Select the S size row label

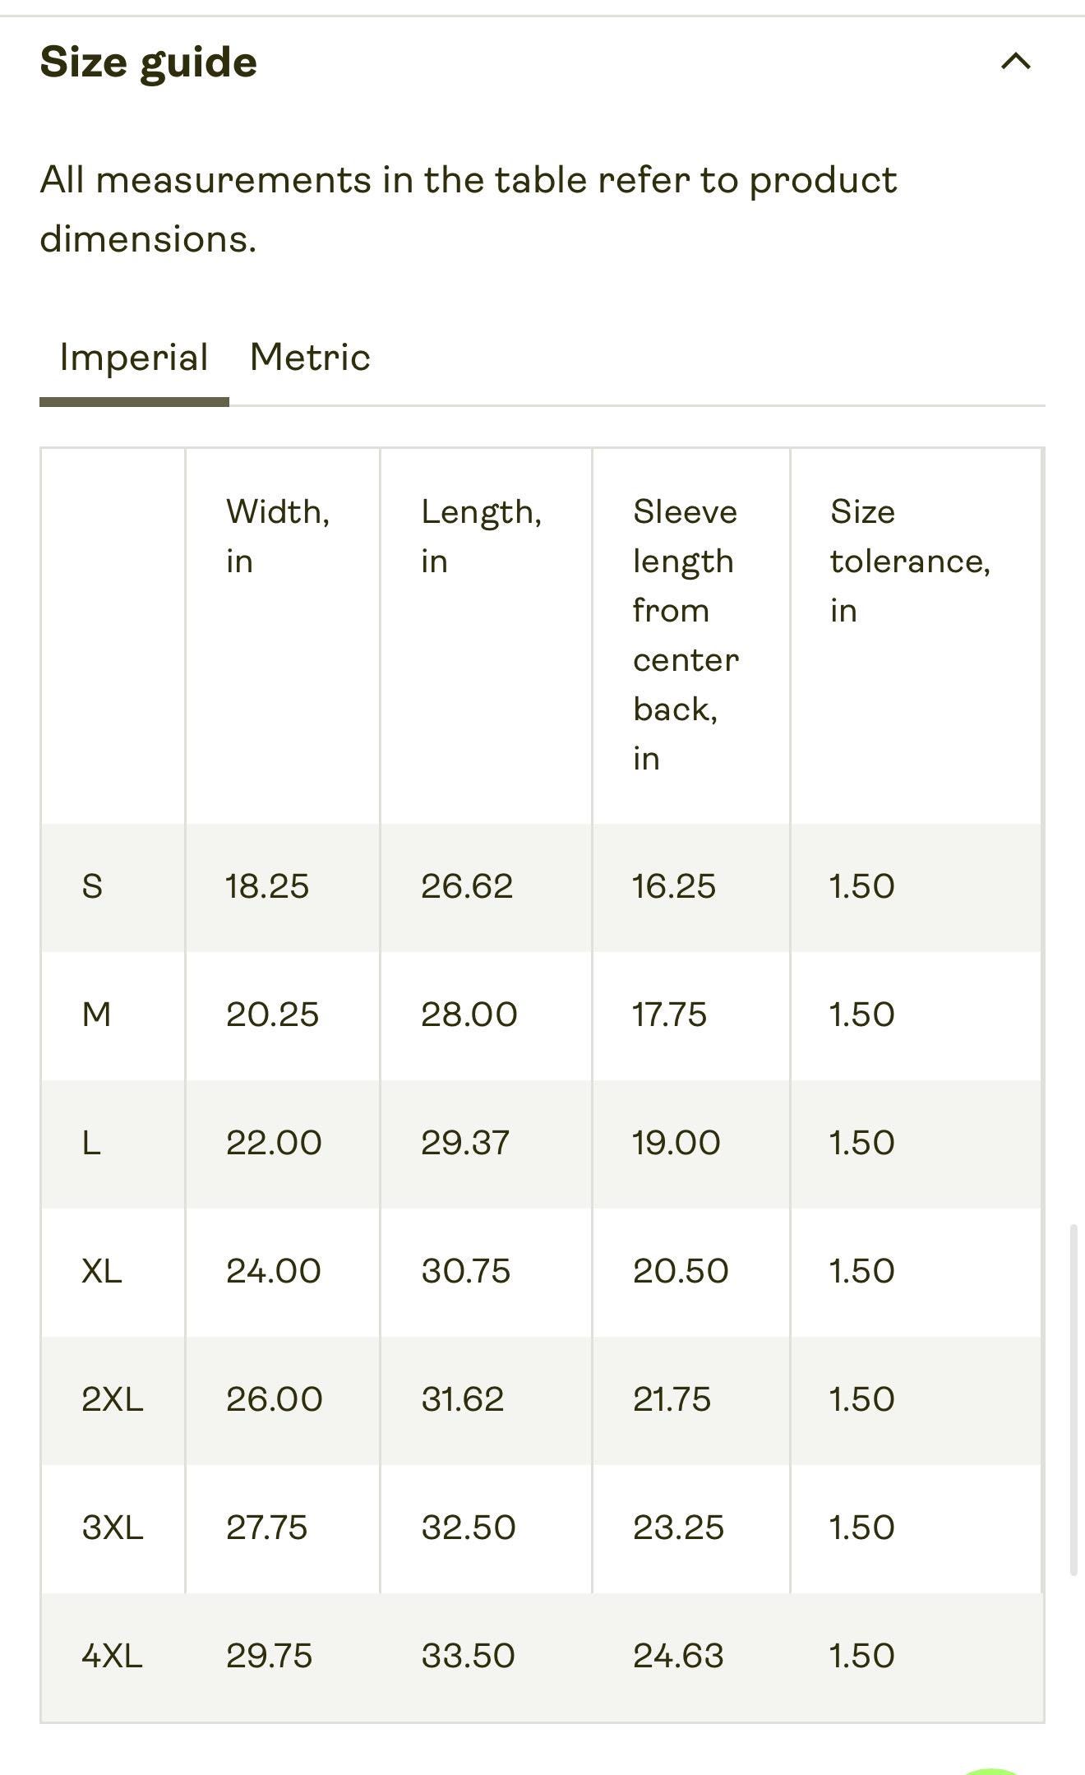(92, 886)
